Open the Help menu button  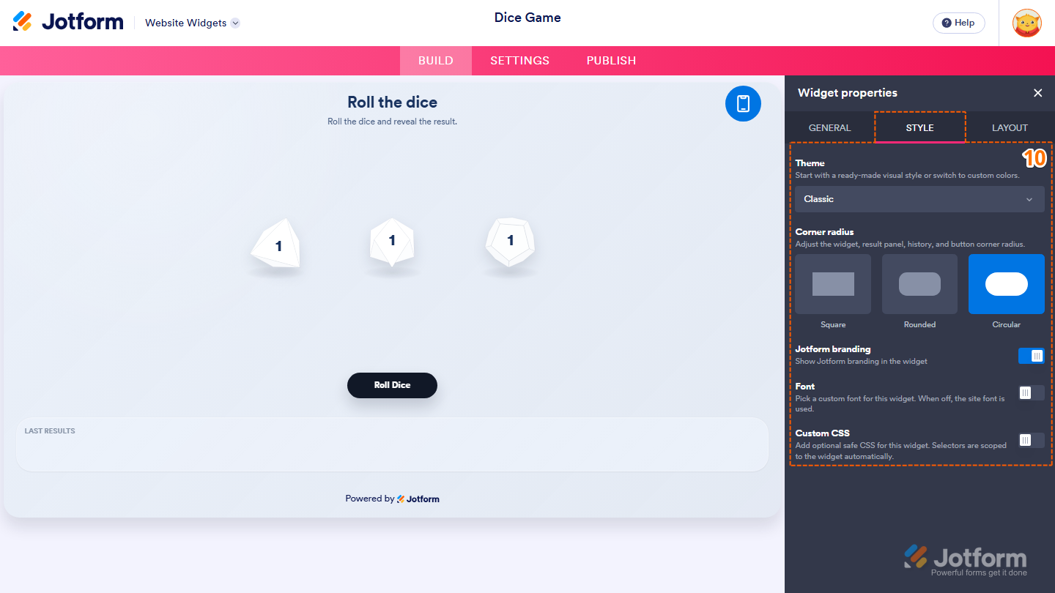(x=958, y=23)
